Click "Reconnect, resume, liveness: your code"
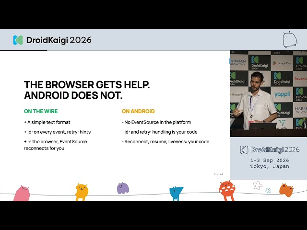 point(165,142)
